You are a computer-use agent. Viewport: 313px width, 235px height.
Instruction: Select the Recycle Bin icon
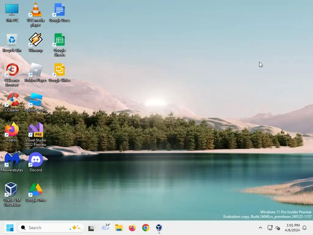[12, 43]
